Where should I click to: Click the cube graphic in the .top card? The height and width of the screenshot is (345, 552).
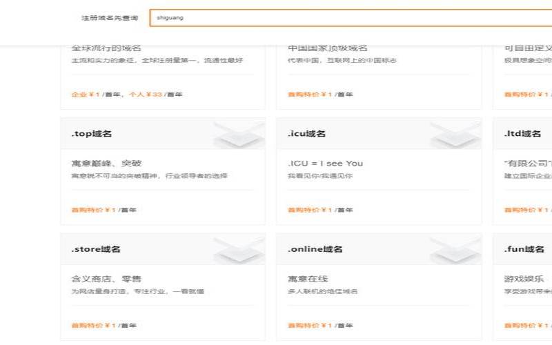(239, 135)
